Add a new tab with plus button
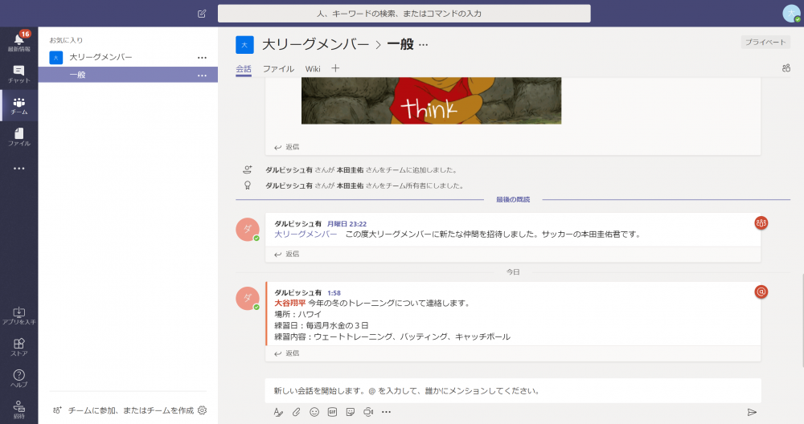This screenshot has height=424, width=804. point(335,68)
